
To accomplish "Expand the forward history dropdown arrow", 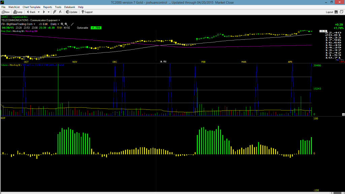I will point(49,12).
